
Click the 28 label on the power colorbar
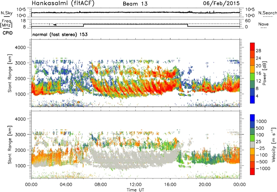(258, 51)
